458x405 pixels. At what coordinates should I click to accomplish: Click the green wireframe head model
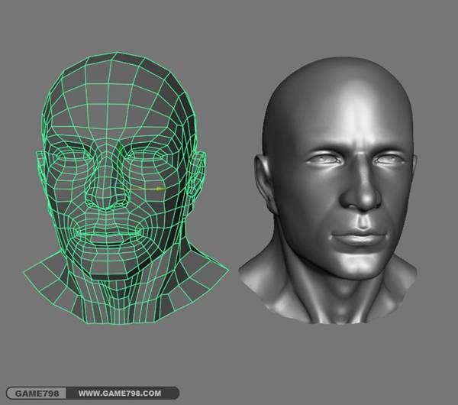point(126,188)
